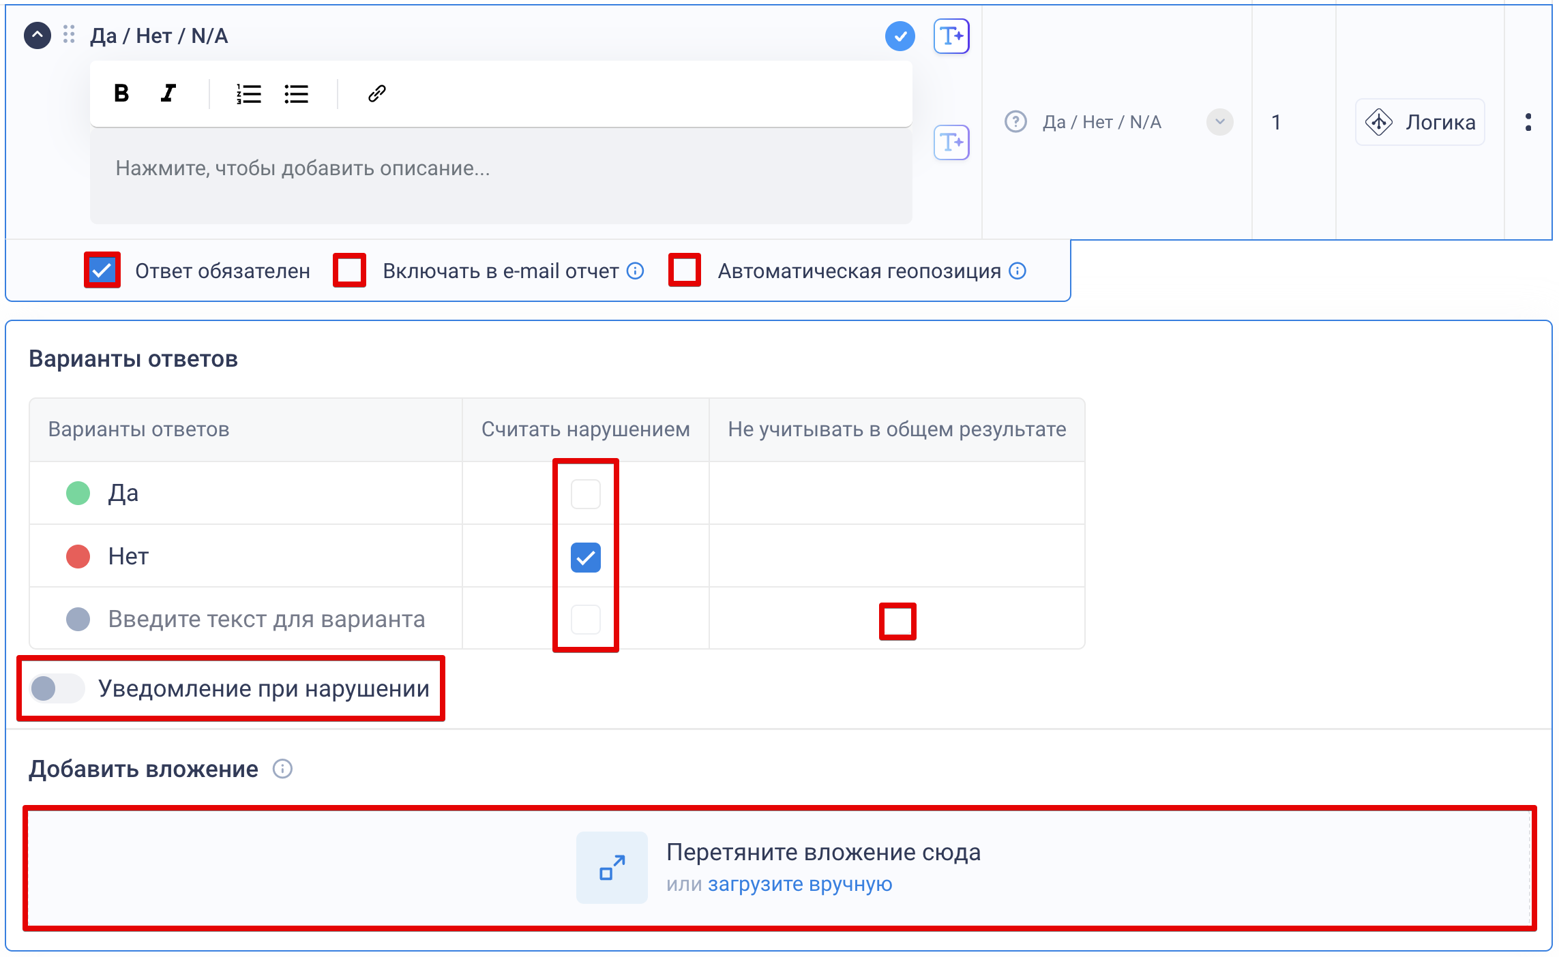Click the insert link icon

point(377,93)
